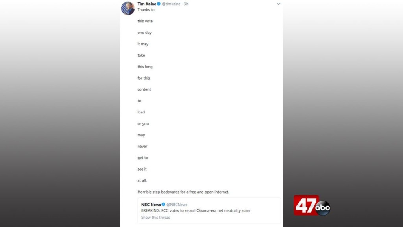This screenshot has width=403, height=227.
Task: Open Tim Kaine's profile avatar
Action: coord(128,8)
